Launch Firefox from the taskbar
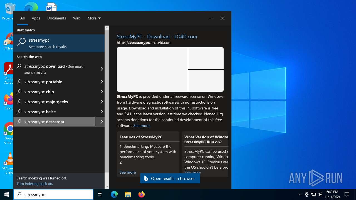This screenshot has width=356, height=200. (x=141, y=194)
